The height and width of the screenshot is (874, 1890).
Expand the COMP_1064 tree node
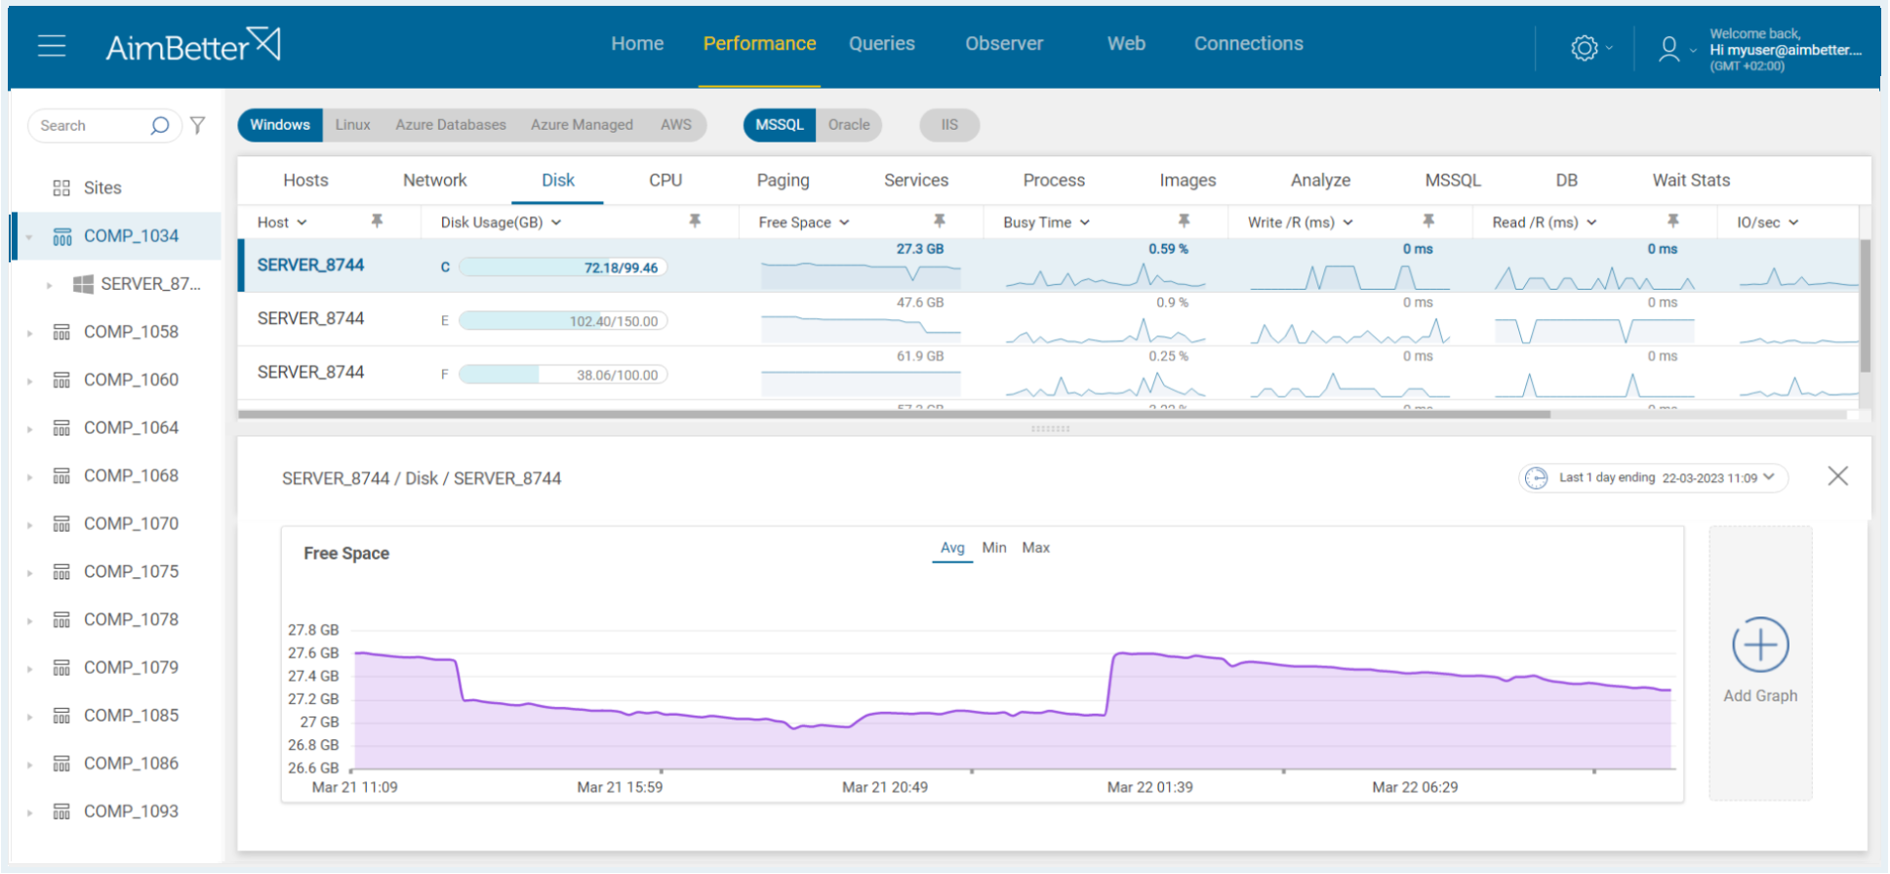(29, 428)
